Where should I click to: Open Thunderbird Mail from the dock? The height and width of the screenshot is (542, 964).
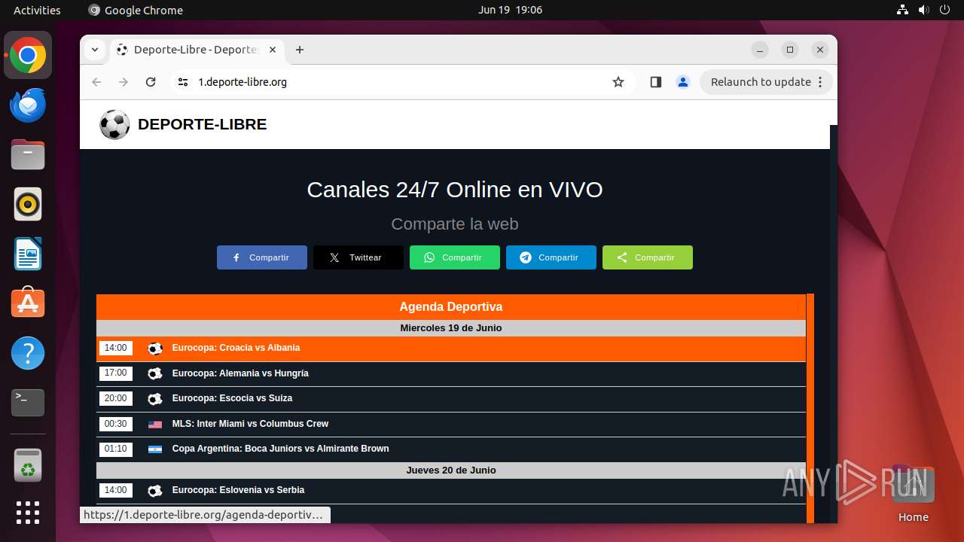tap(28, 105)
